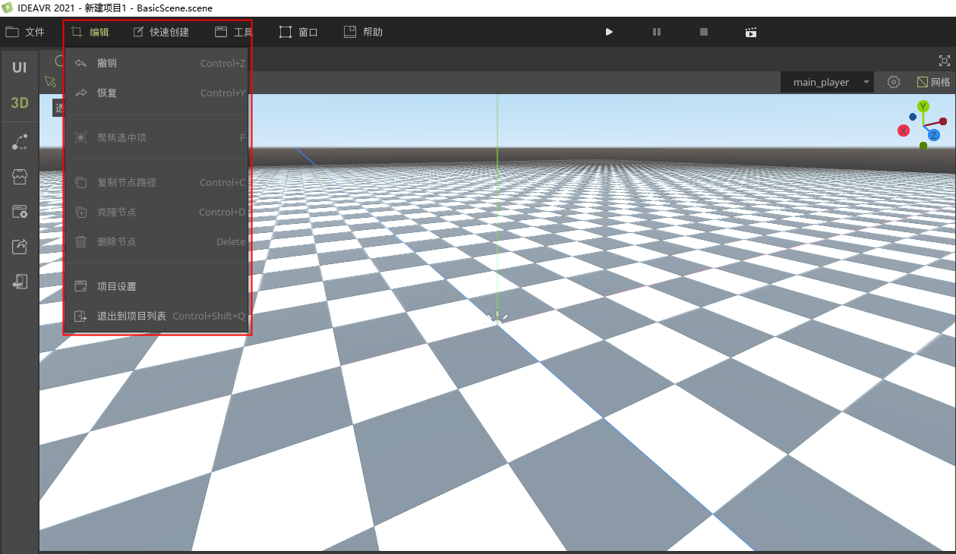Viewport: 956px width, 554px height.
Task: Select the arrow selection tool
Action: tap(51, 81)
